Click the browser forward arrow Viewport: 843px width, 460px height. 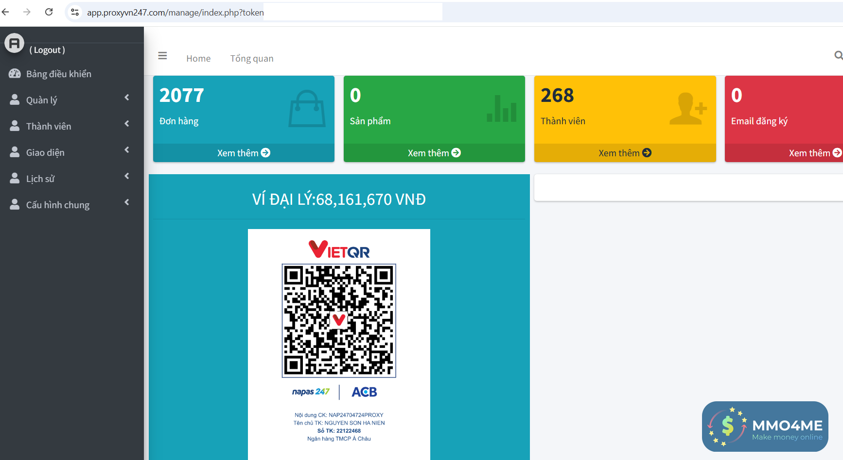[27, 12]
